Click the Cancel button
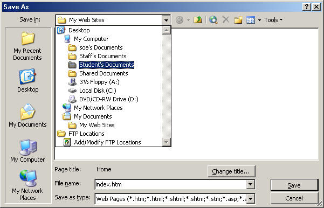 (x=294, y=198)
